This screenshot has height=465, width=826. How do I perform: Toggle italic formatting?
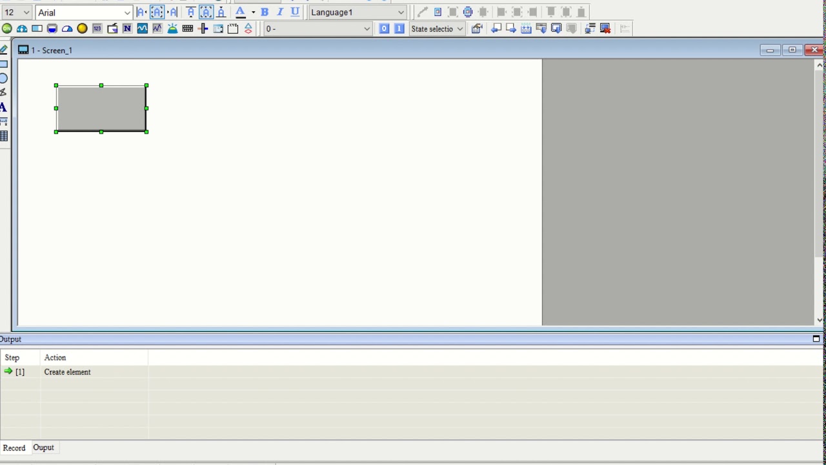pos(280,12)
